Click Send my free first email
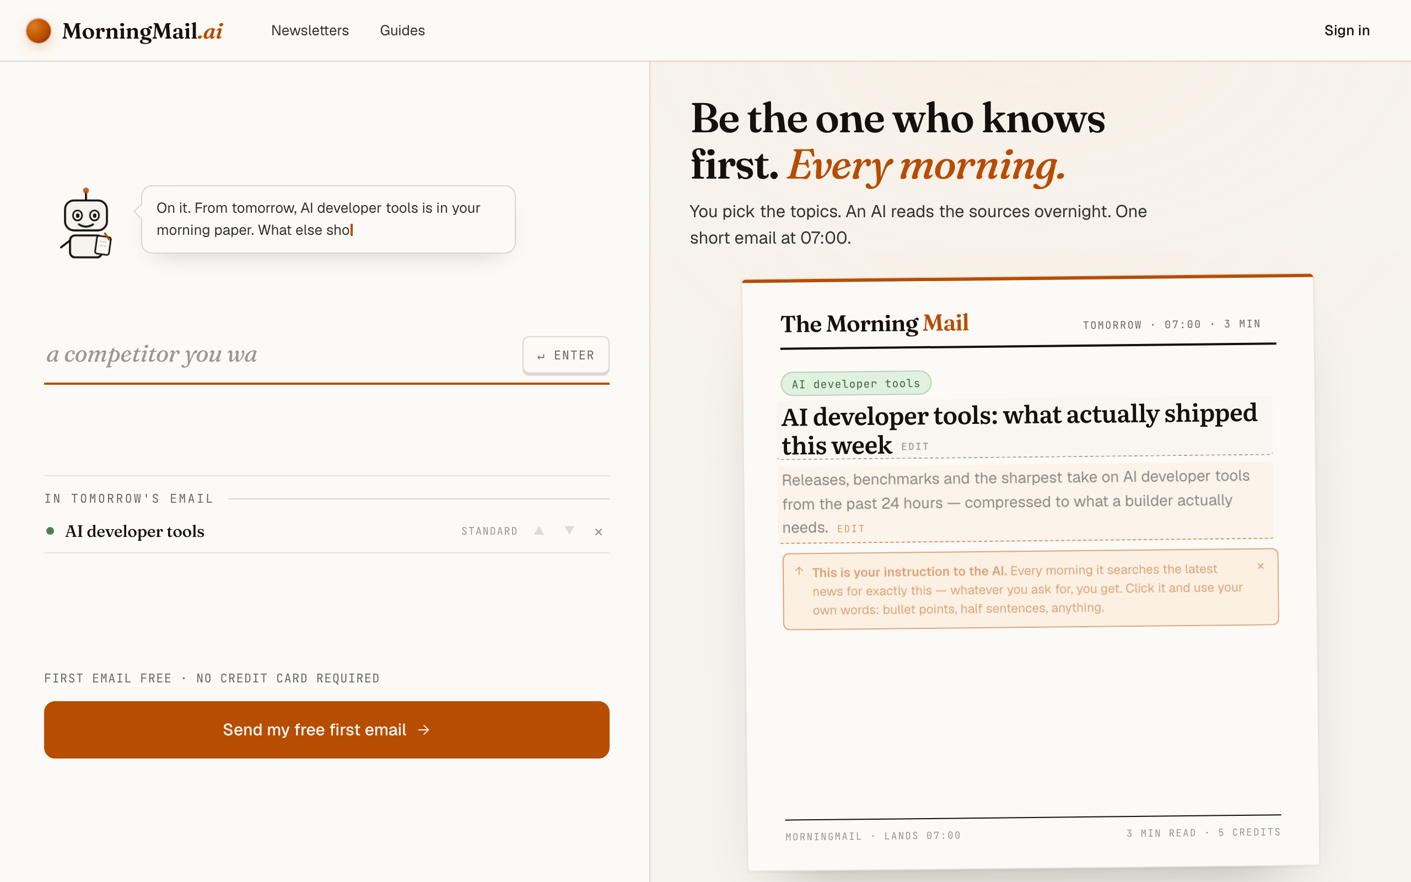The height and width of the screenshot is (882, 1411). coord(326,730)
